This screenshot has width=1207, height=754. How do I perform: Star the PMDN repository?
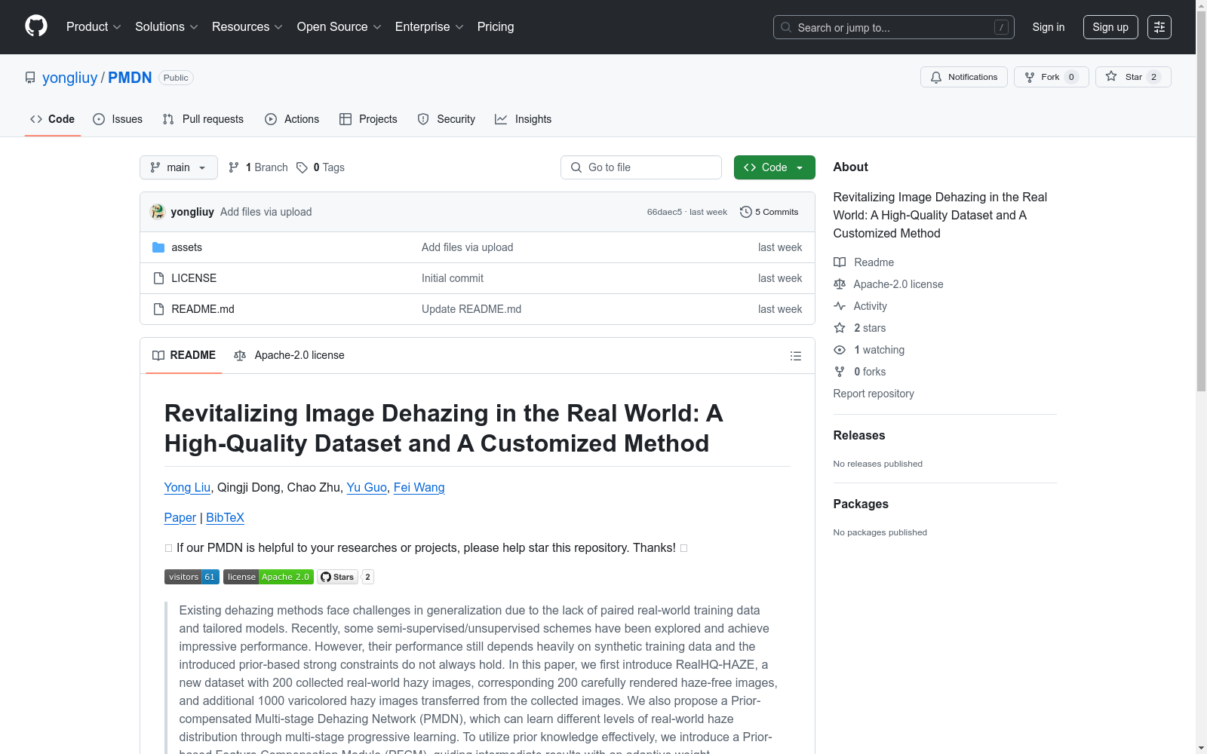pos(1133,77)
